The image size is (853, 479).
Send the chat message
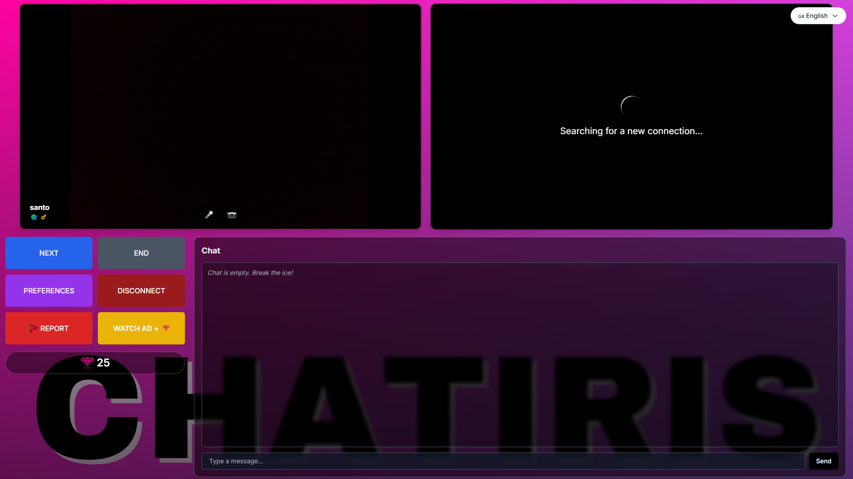823,461
